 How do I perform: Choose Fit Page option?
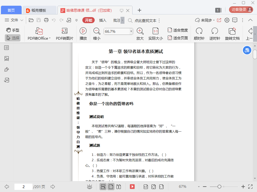click(x=178, y=38)
